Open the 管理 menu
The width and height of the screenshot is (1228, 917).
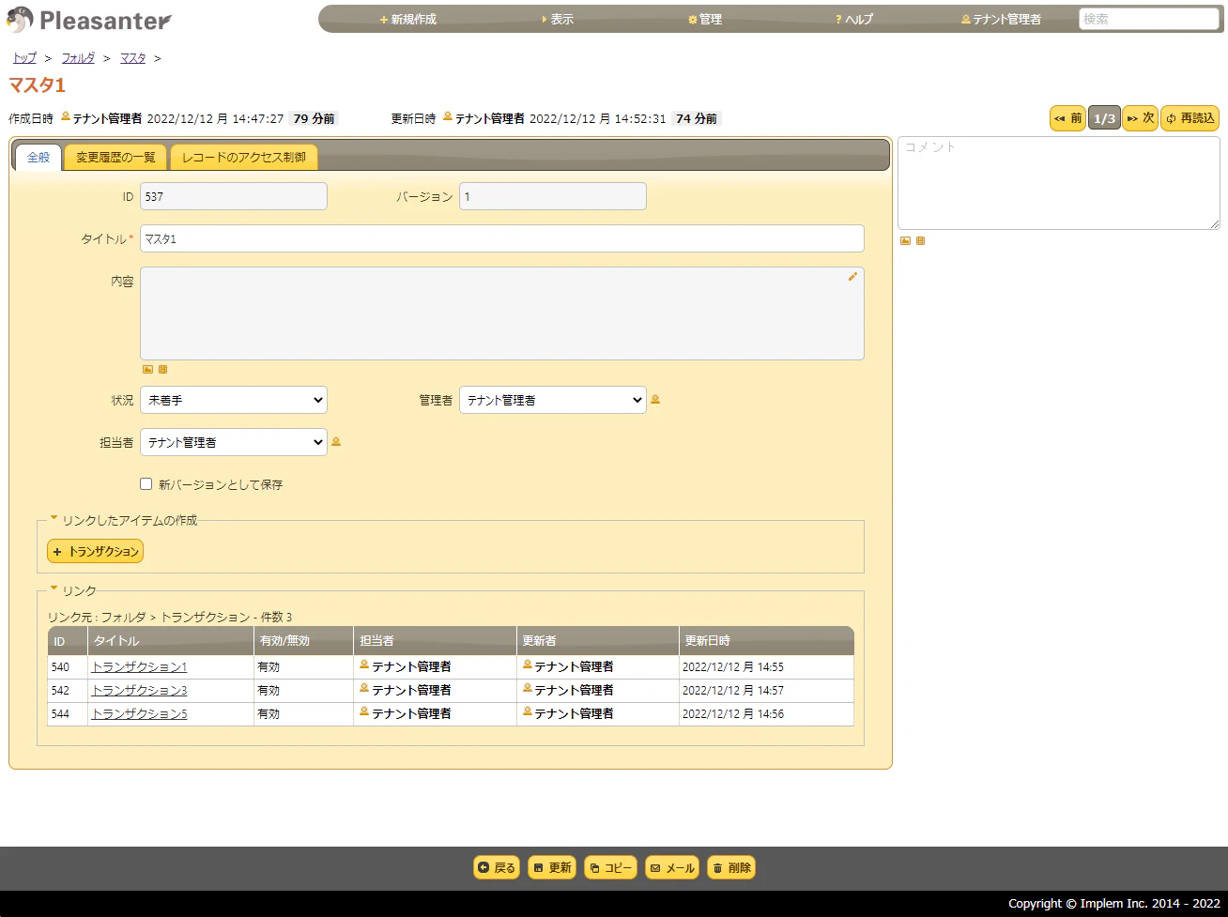pos(705,19)
